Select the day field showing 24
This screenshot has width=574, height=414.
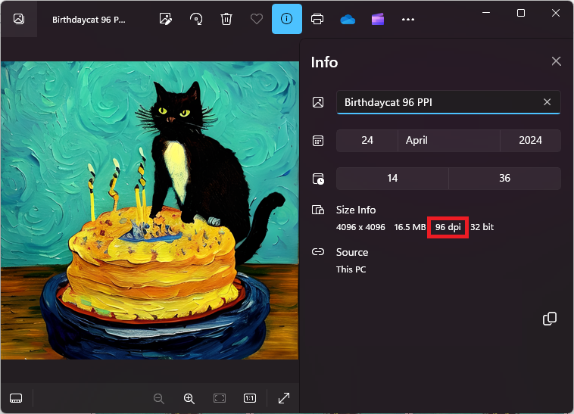coord(367,141)
